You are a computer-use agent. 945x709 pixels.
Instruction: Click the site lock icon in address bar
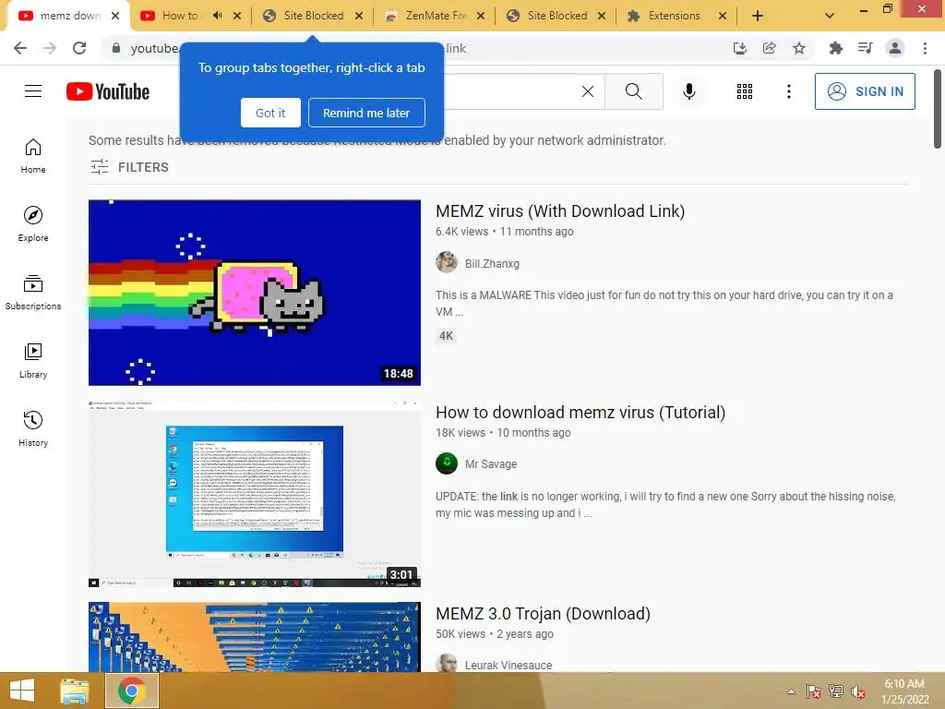(116, 48)
